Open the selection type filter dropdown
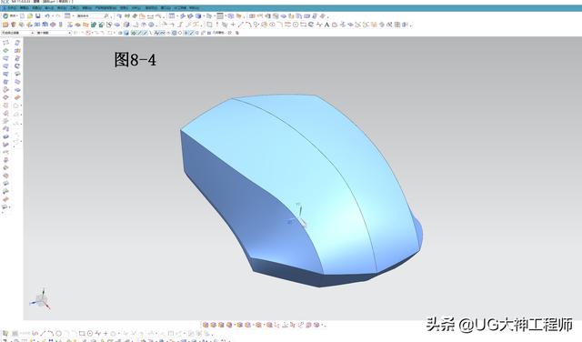582x342 pixels. 18,33
